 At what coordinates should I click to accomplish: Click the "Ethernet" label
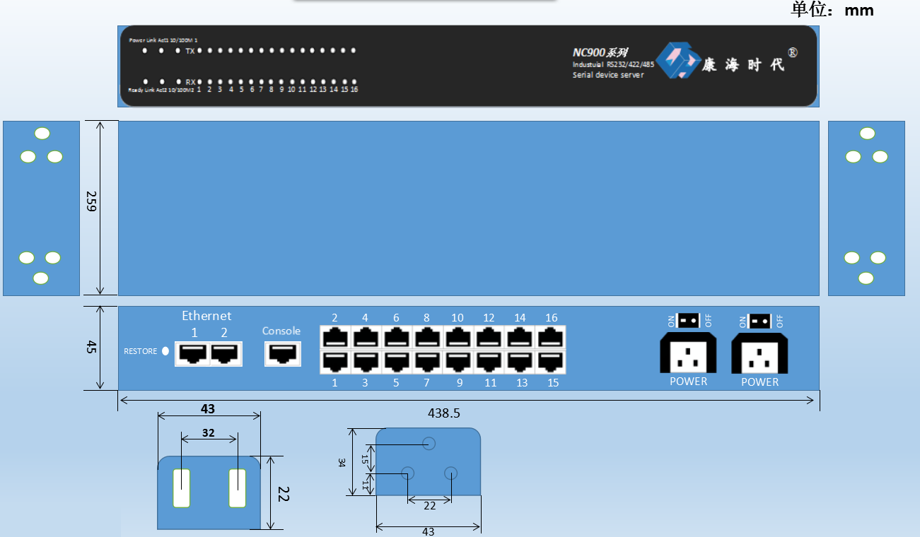click(x=206, y=316)
